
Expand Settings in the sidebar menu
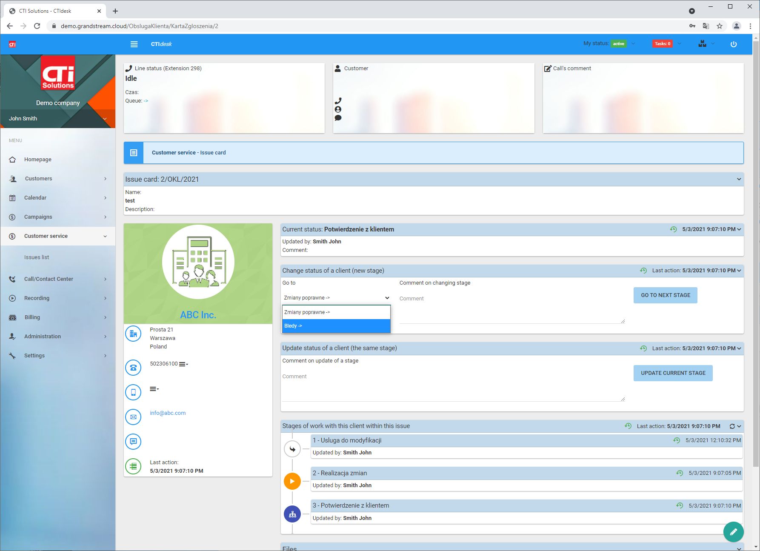[58, 356]
